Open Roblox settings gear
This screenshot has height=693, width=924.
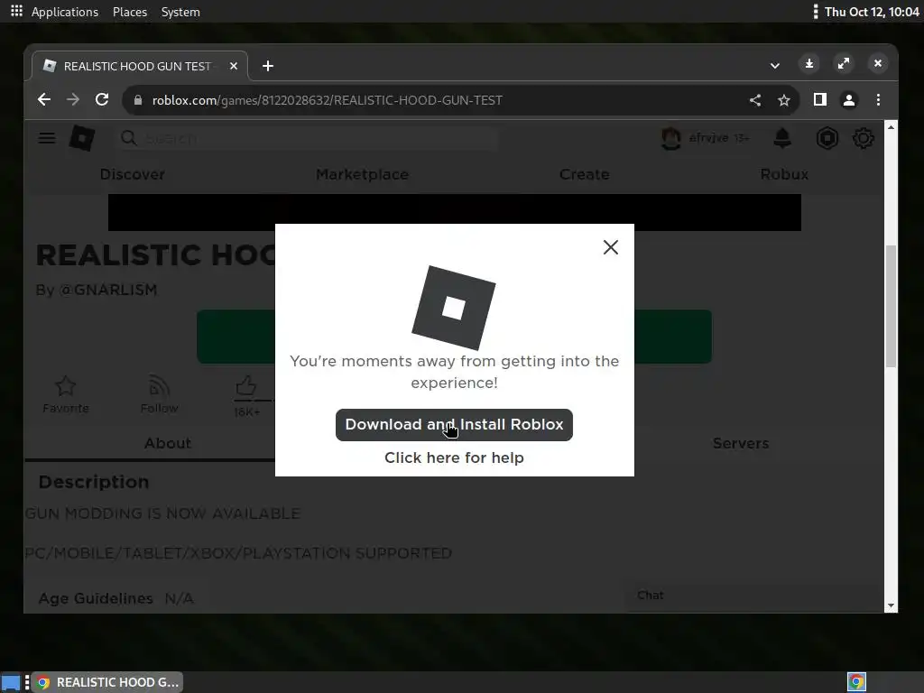(863, 138)
